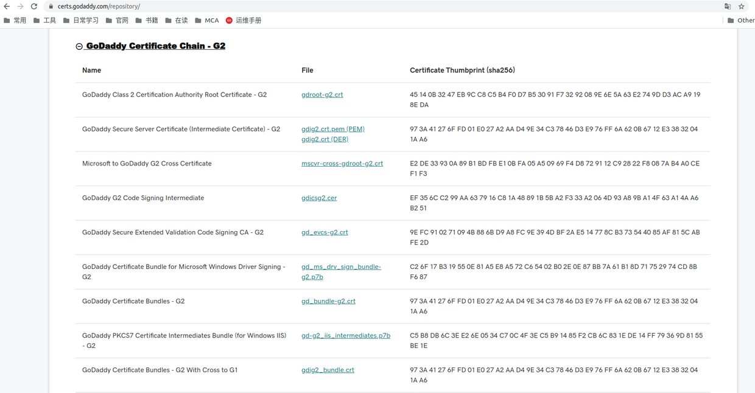Click the site lock icon

tap(51, 6)
